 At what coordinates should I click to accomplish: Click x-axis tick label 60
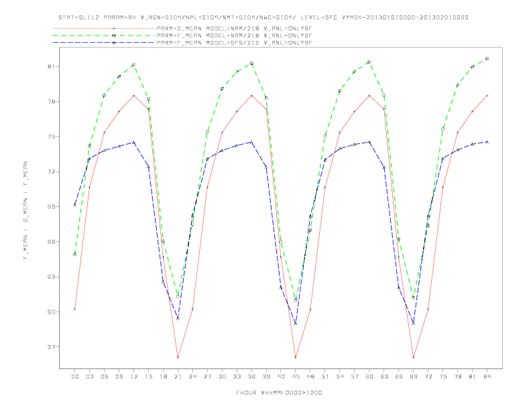[369, 377]
